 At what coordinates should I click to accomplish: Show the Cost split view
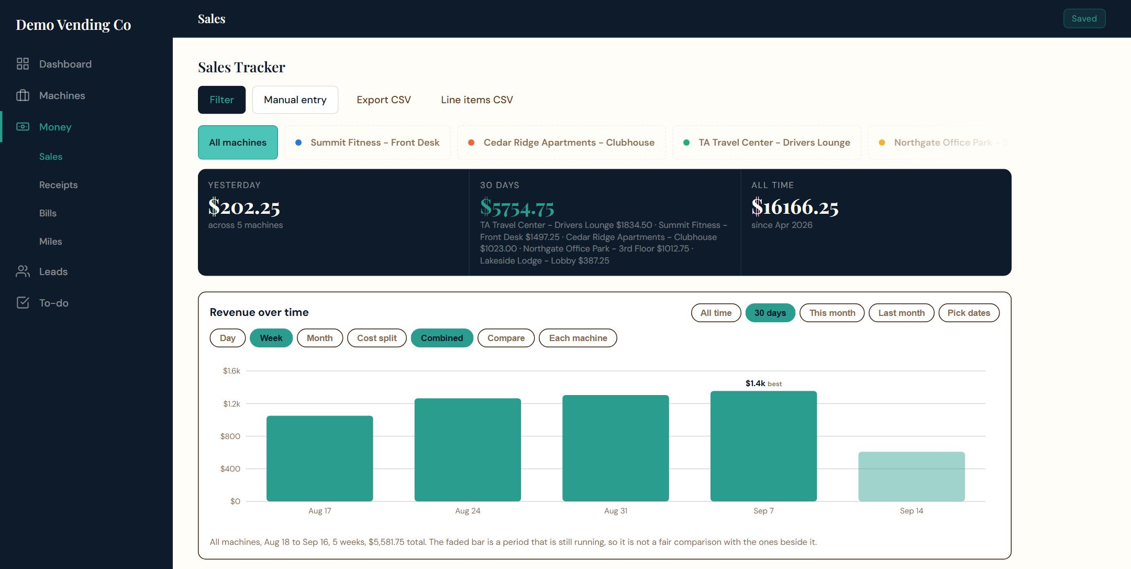(377, 338)
